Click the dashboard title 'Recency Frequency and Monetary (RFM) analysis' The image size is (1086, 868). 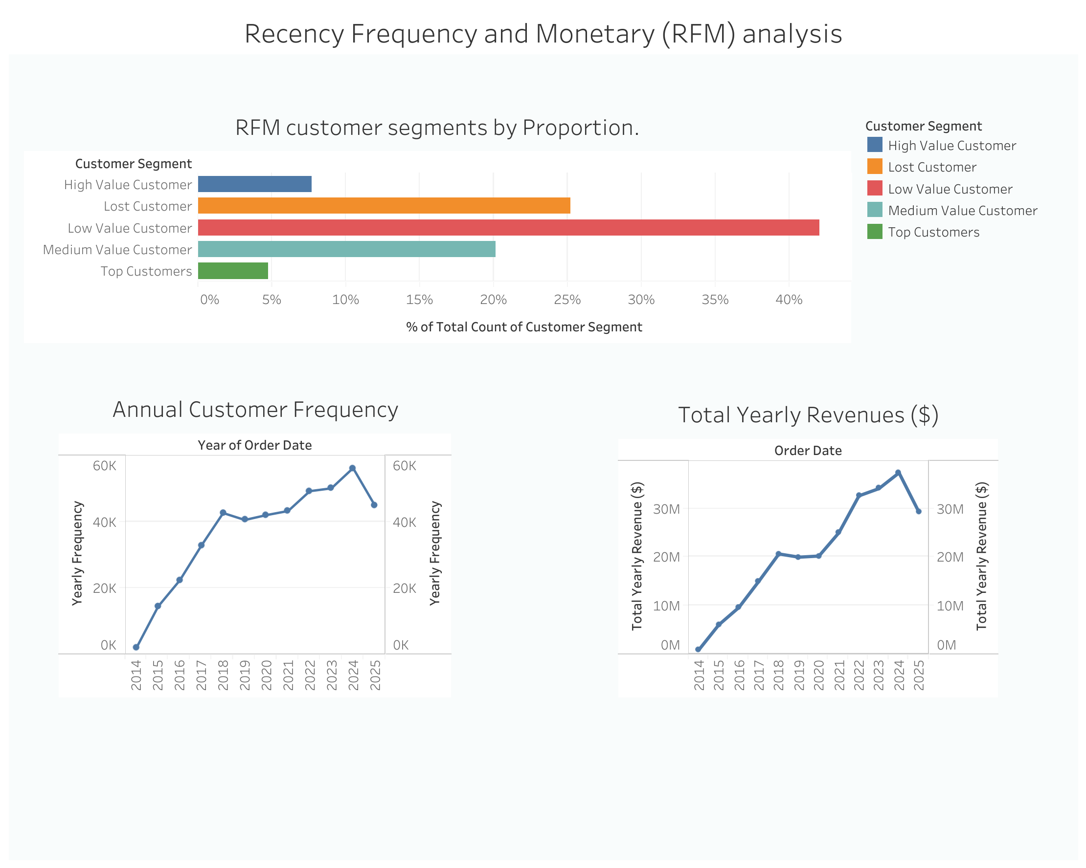point(543,34)
